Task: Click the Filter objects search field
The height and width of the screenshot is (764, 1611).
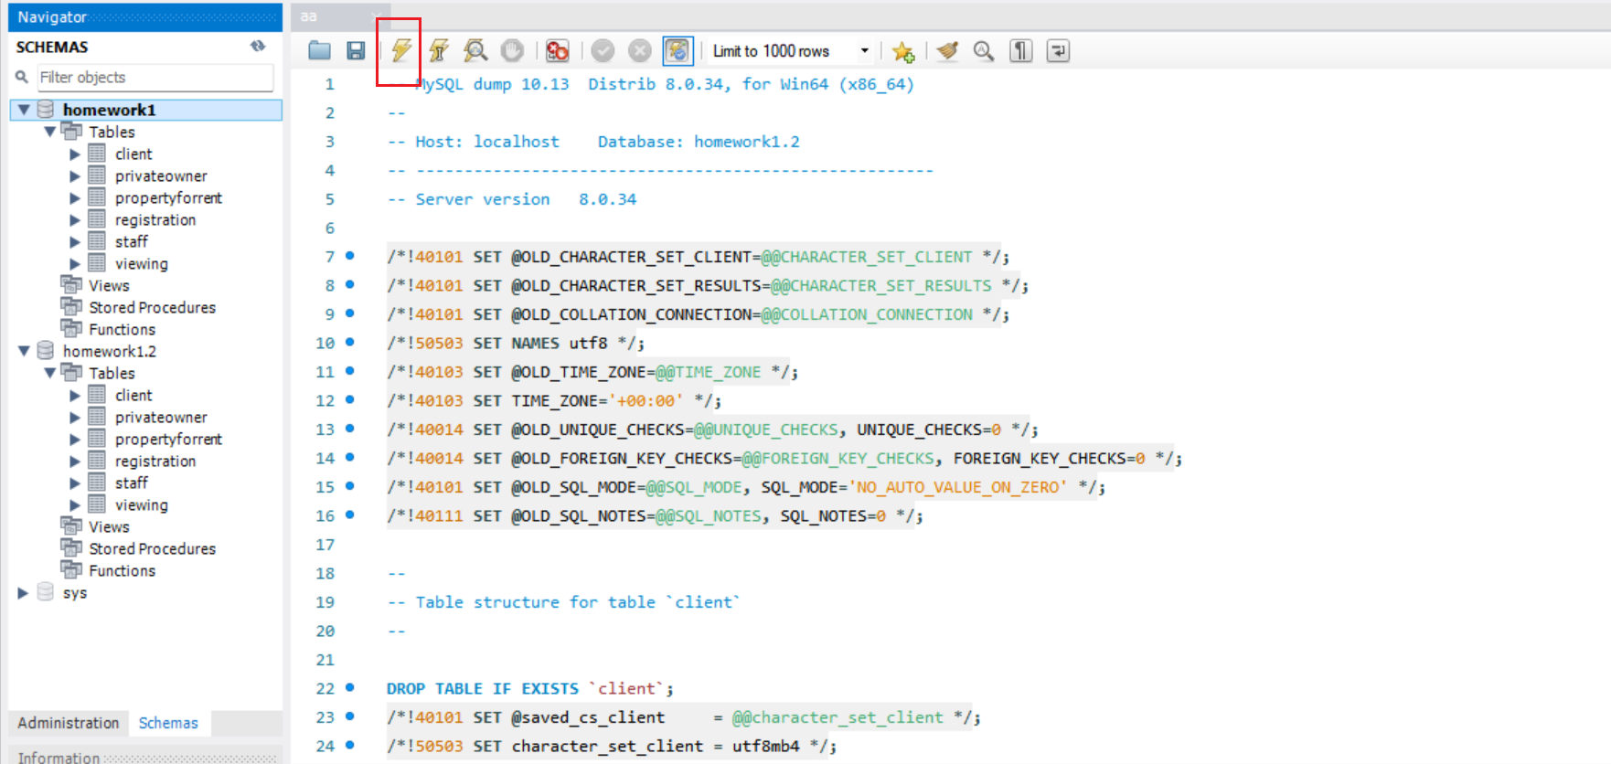Action: [155, 78]
